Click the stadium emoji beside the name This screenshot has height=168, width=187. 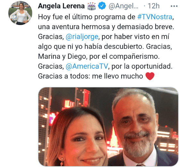(91, 6)
